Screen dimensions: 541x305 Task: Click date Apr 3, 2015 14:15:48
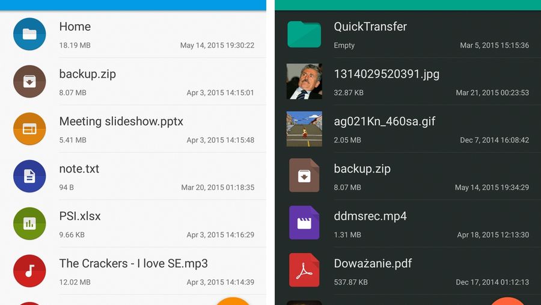[220, 140]
